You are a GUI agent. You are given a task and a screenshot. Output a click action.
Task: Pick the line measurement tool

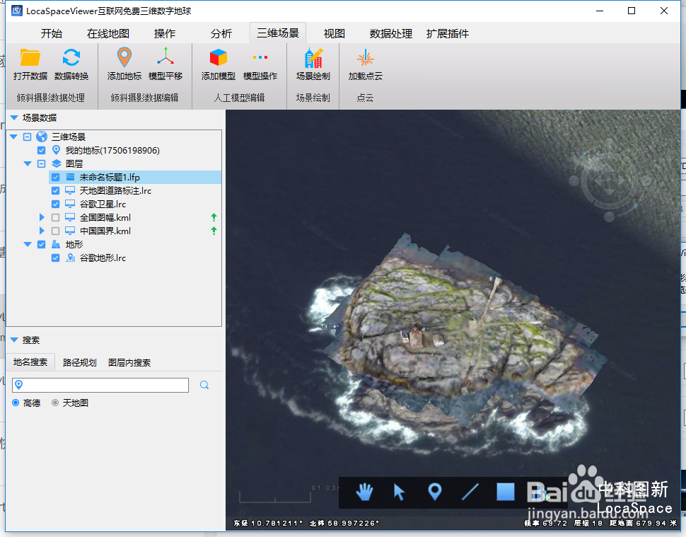coord(470,492)
